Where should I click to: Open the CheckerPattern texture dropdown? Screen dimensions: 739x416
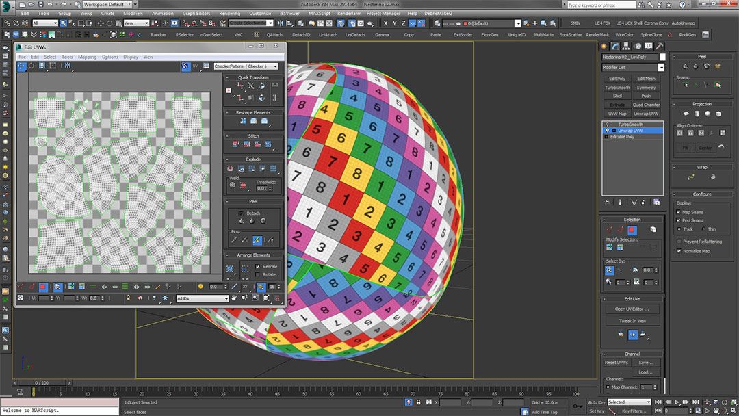point(246,66)
